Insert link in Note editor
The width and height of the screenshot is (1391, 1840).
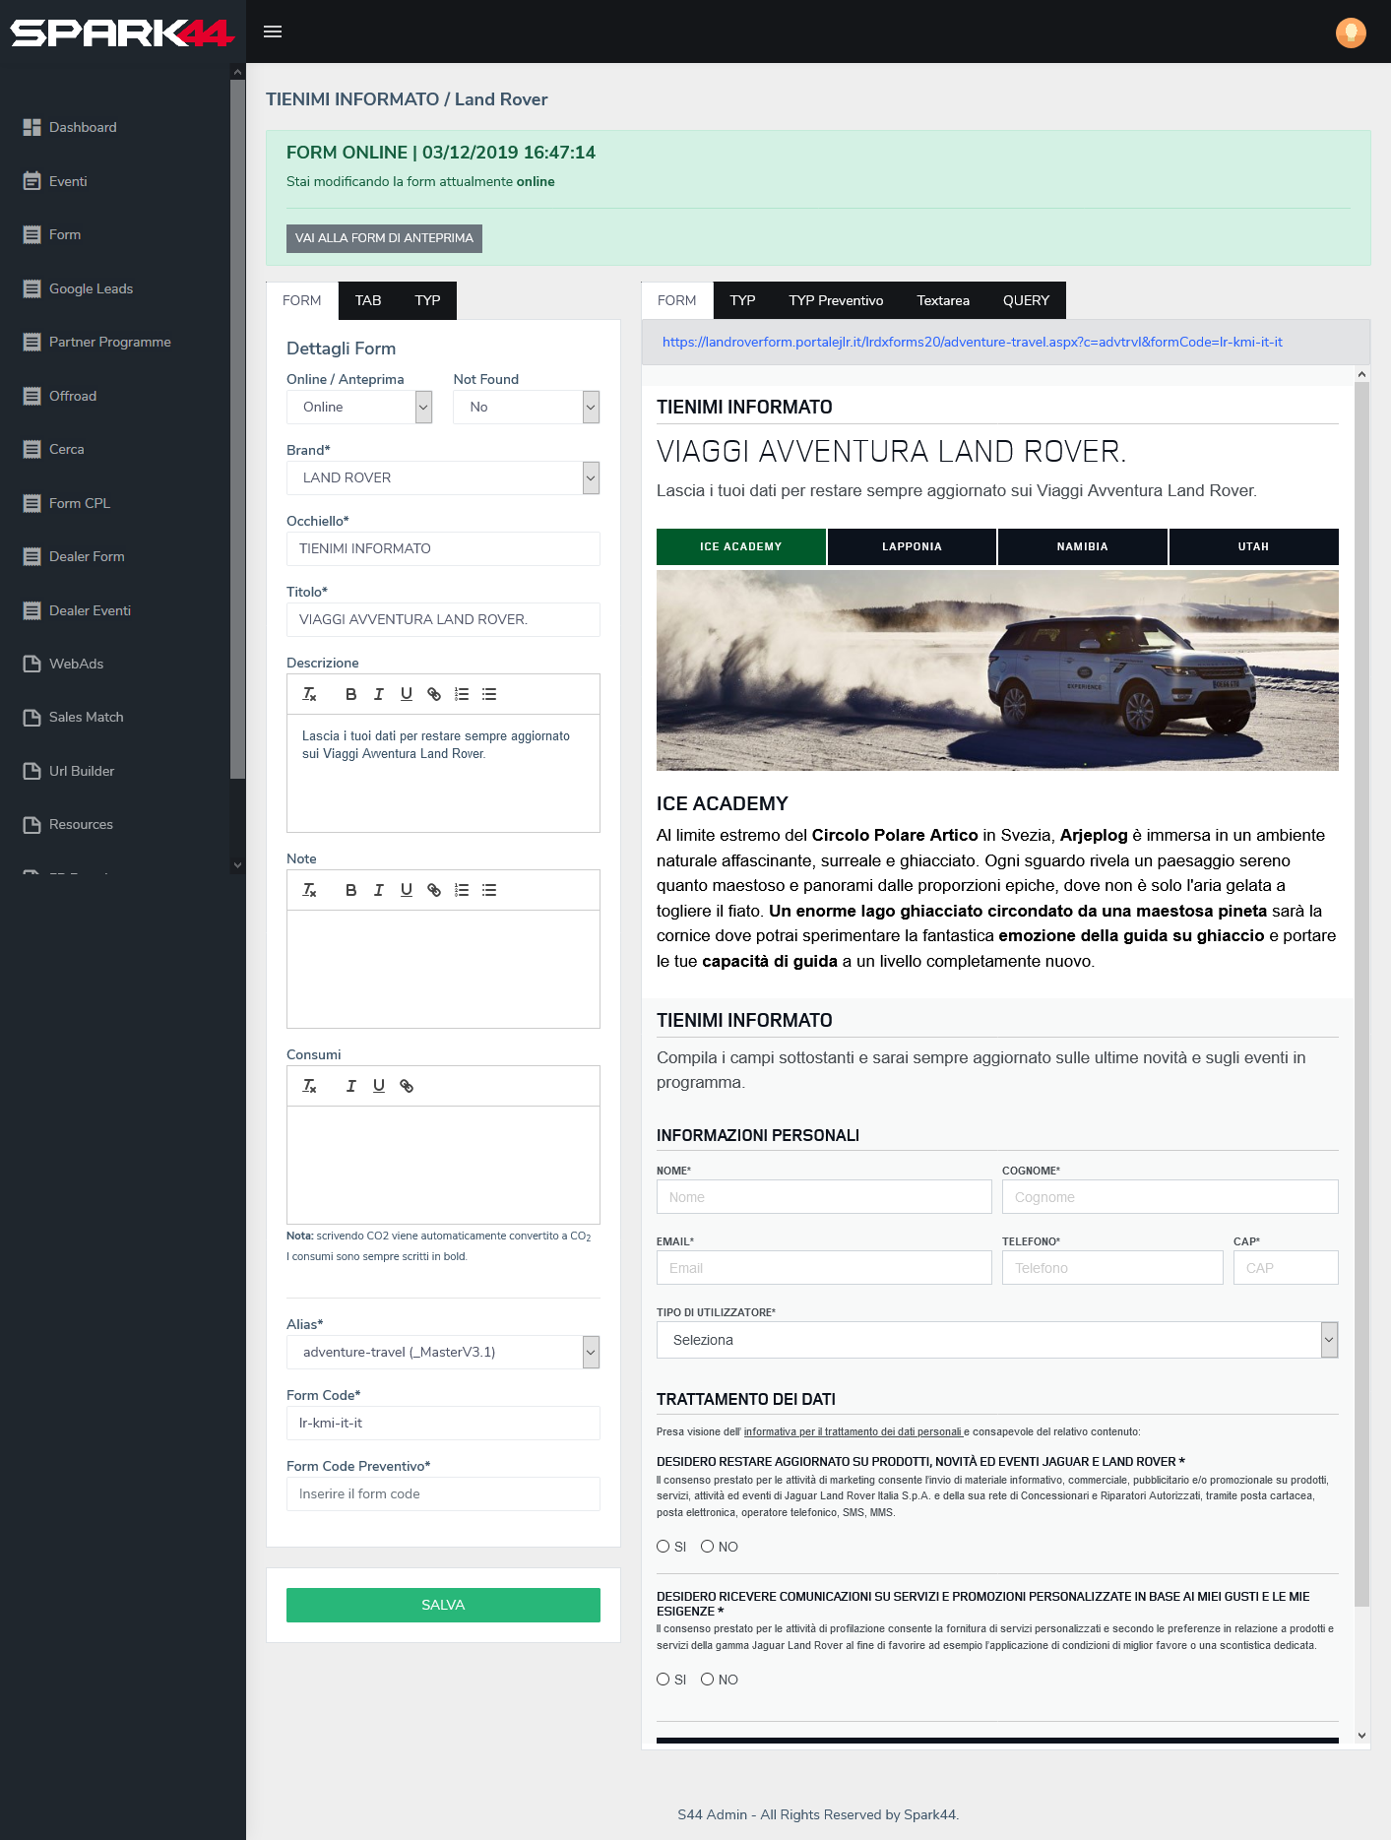[x=433, y=890]
